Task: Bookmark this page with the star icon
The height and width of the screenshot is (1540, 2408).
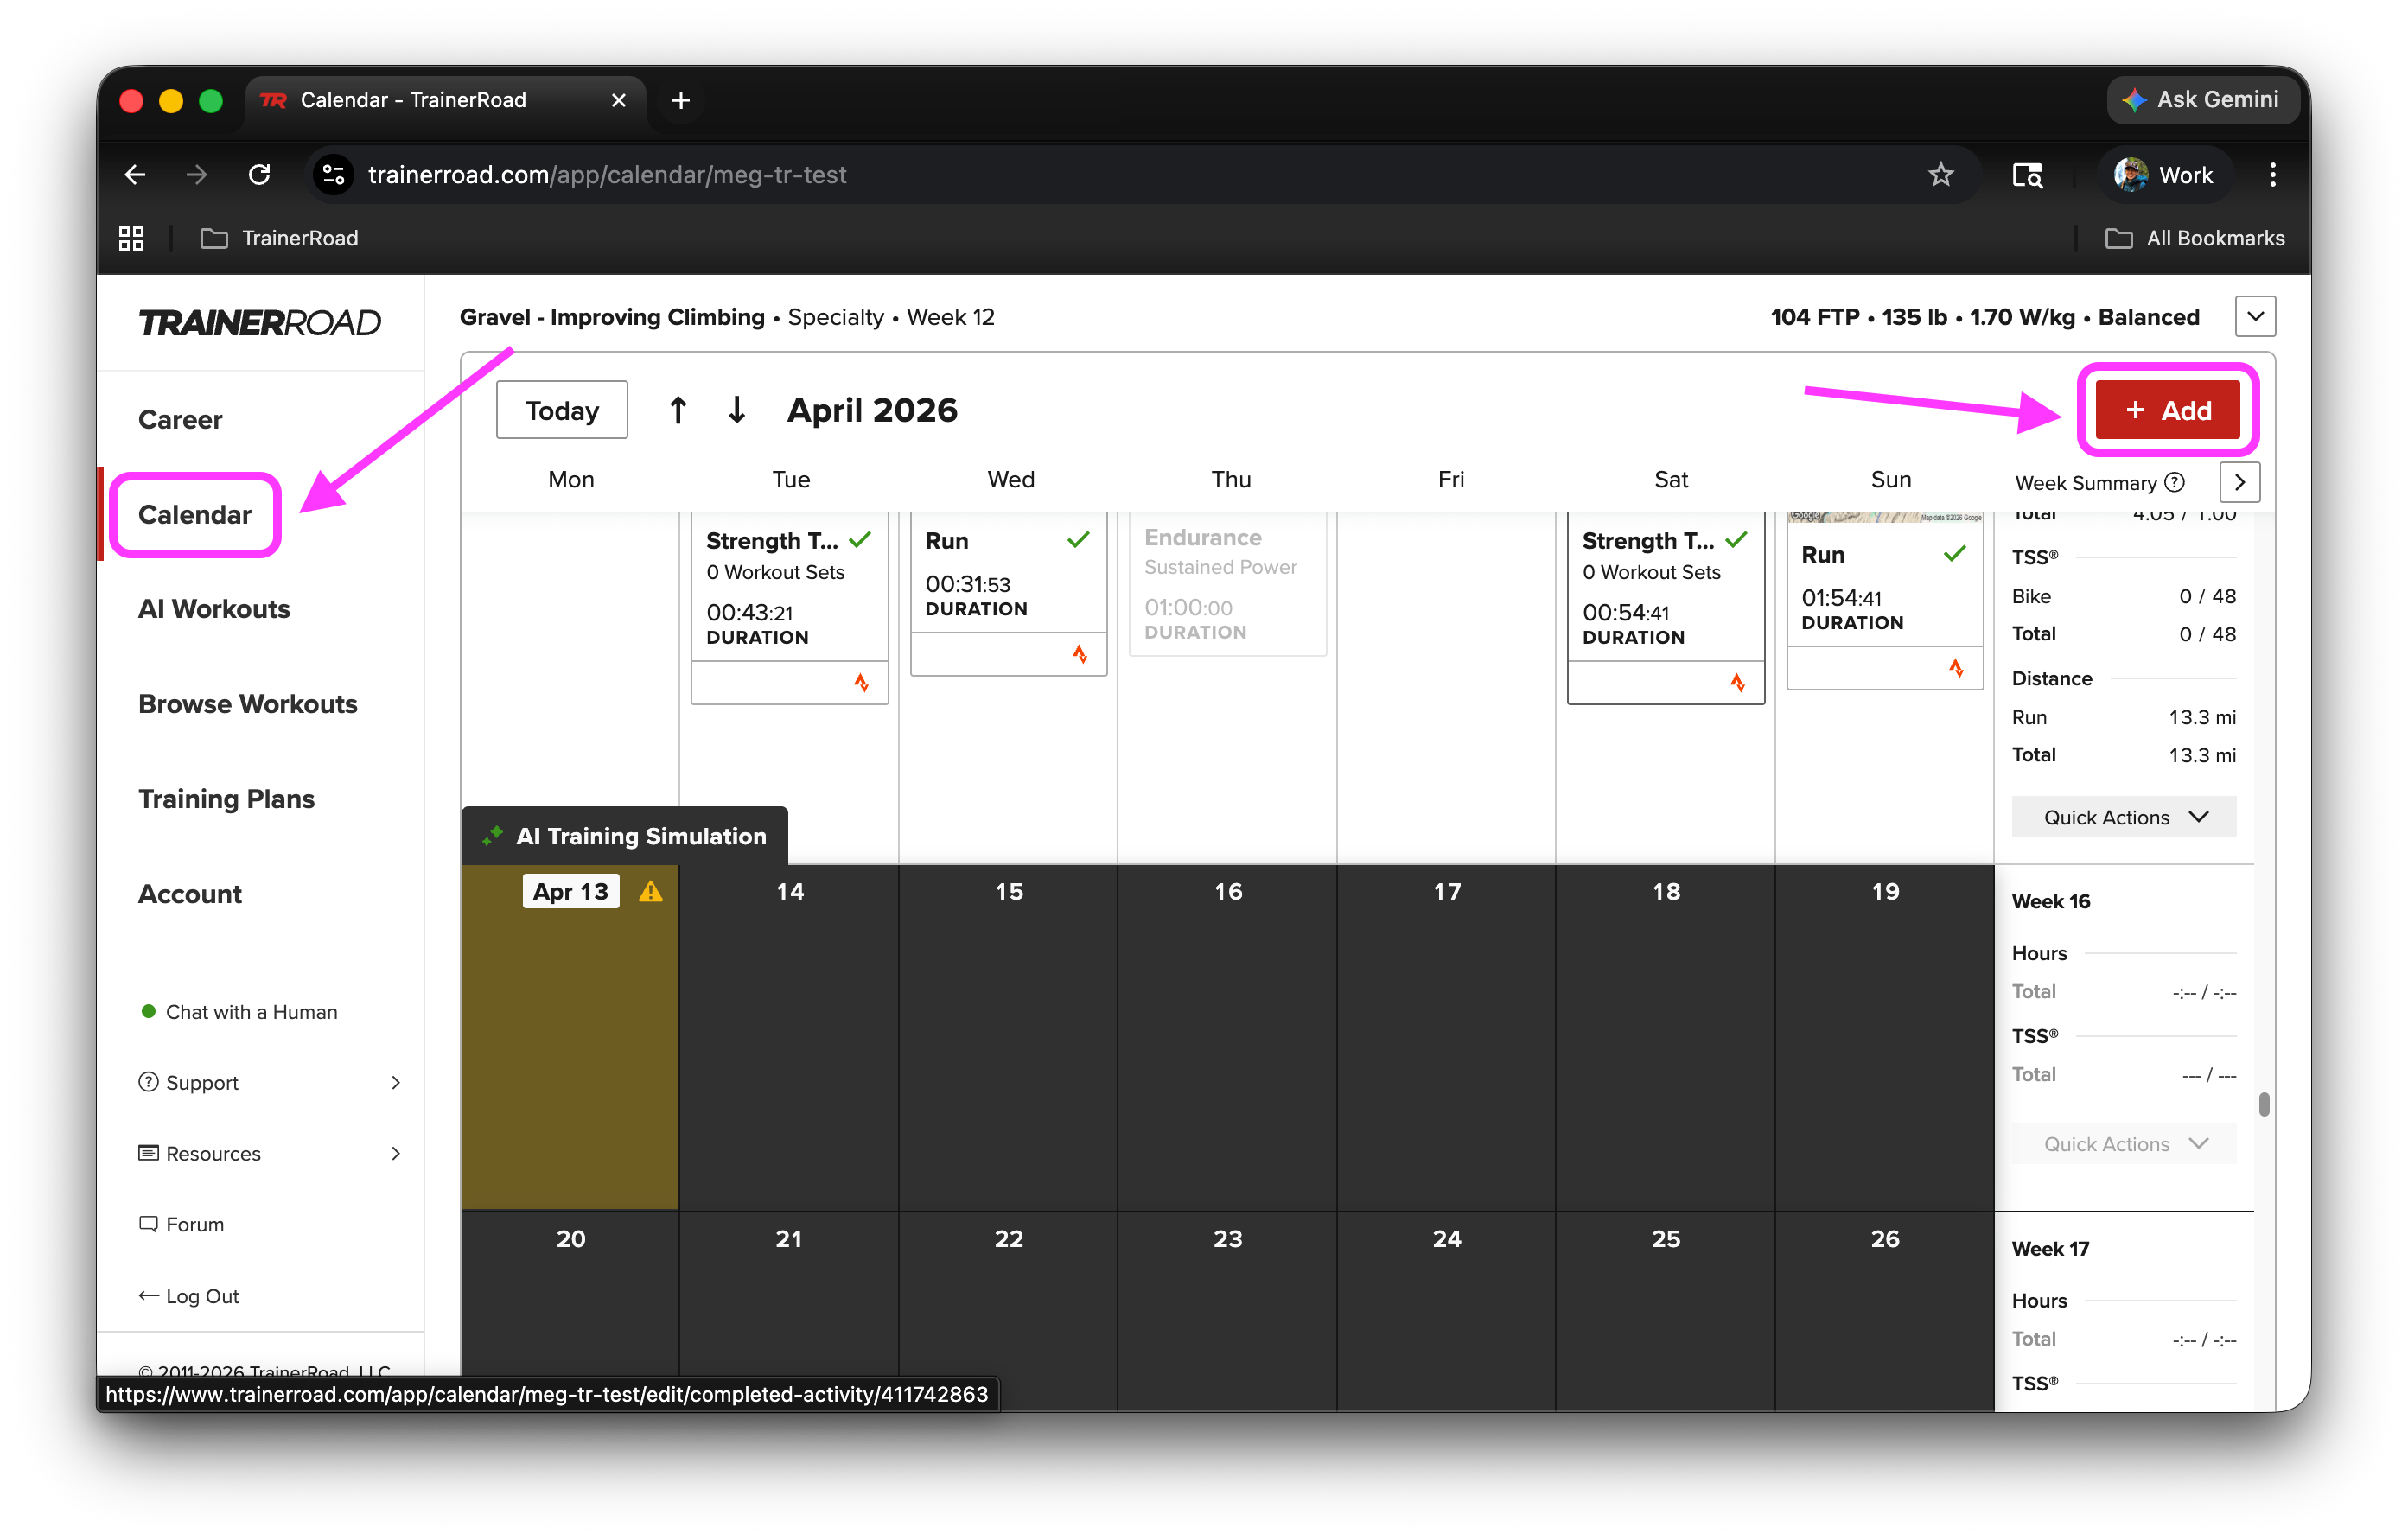Action: click(x=1941, y=175)
